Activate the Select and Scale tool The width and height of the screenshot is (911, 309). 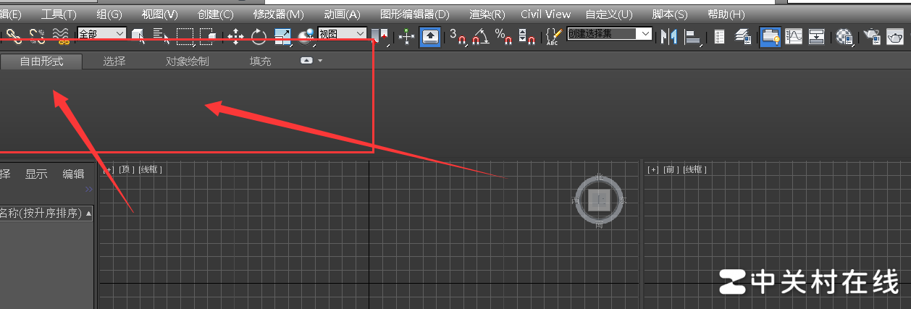(282, 35)
